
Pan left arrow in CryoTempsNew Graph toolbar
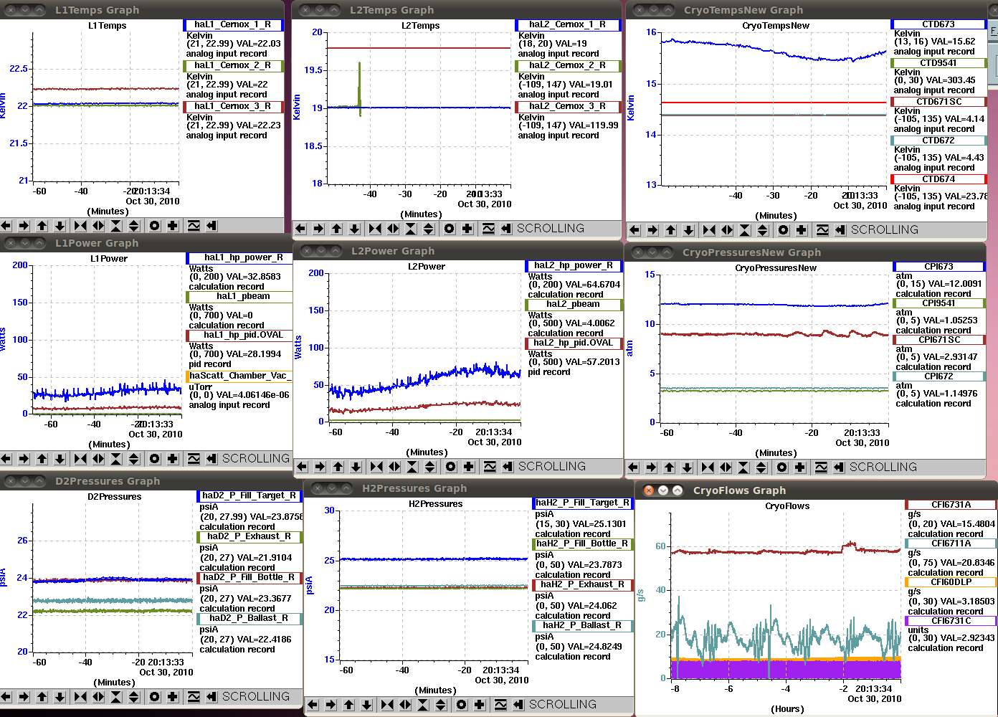[x=635, y=230]
